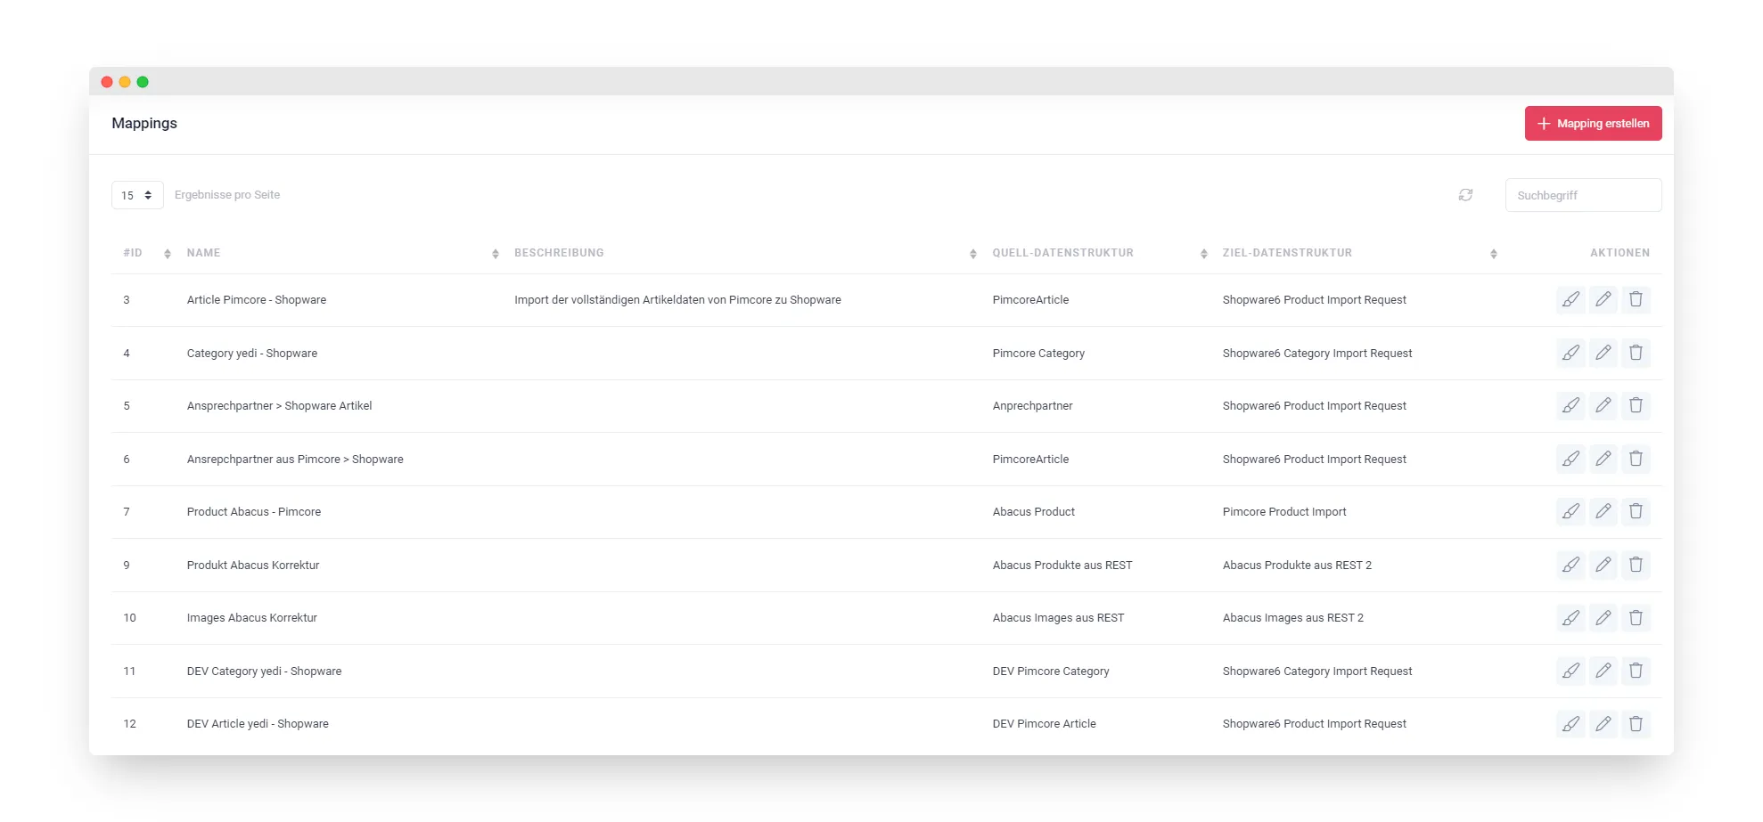The image size is (1763, 822).
Task: Edit the Article Pimcore - Shopware mapping
Action: pyautogui.click(x=1603, y=300)
